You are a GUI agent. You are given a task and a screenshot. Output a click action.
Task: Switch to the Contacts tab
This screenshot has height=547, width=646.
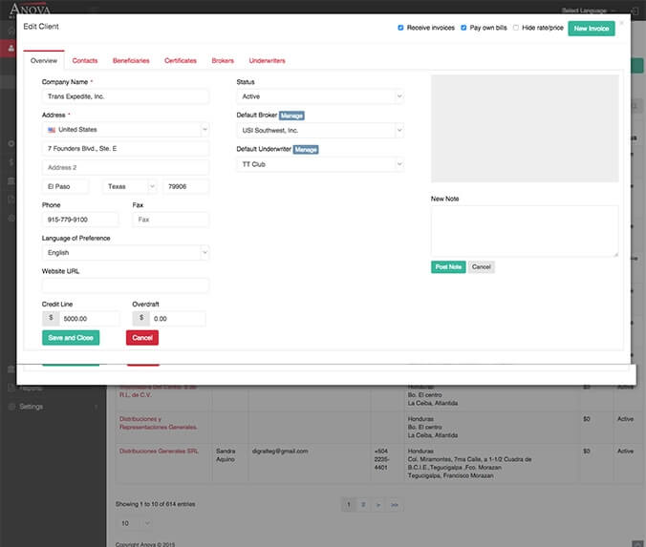(x=85, y=61)
